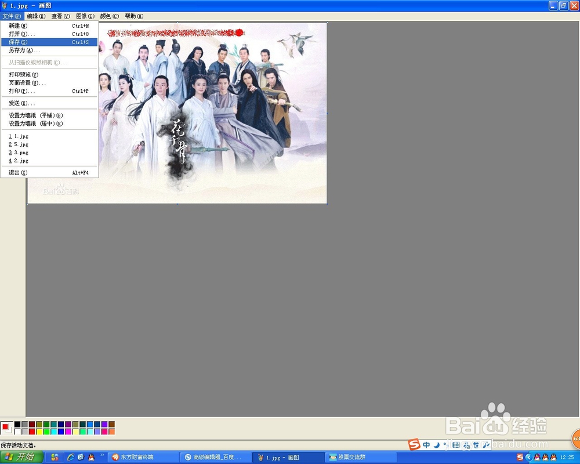Select 设置为墙纸 (居中) entry
The height and width of the screenshot is (464, 580).
pos(49,124)
